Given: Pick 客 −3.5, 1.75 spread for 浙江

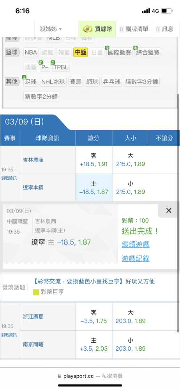Looking at the screenshot, I should (x=94, y=317).
